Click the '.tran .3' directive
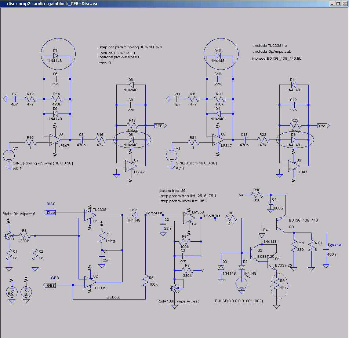This screenshot has height=338, width=349. 105,63
